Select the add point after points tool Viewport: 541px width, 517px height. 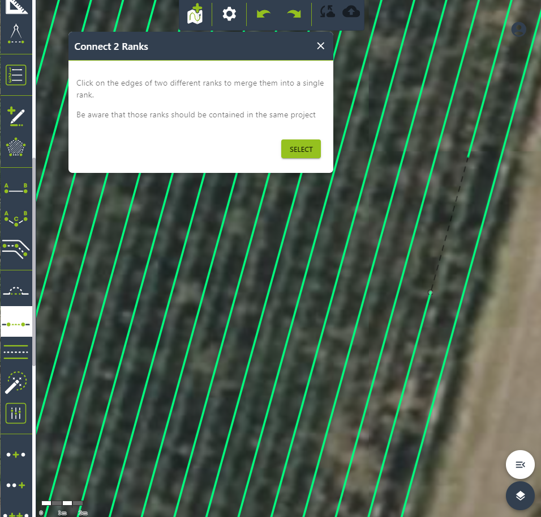click(16, 485)
